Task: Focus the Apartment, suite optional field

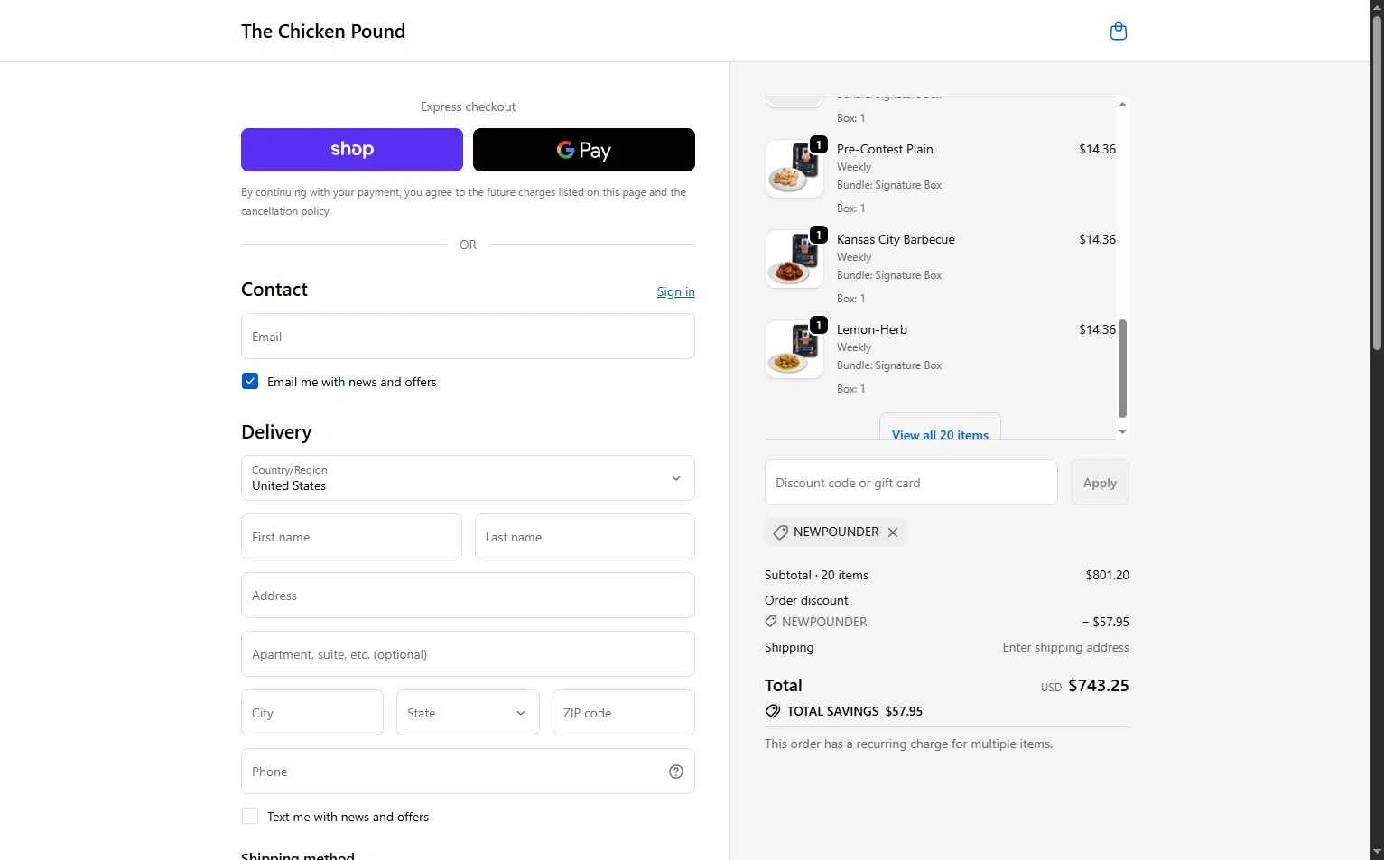Action: (x=468, y=654)
